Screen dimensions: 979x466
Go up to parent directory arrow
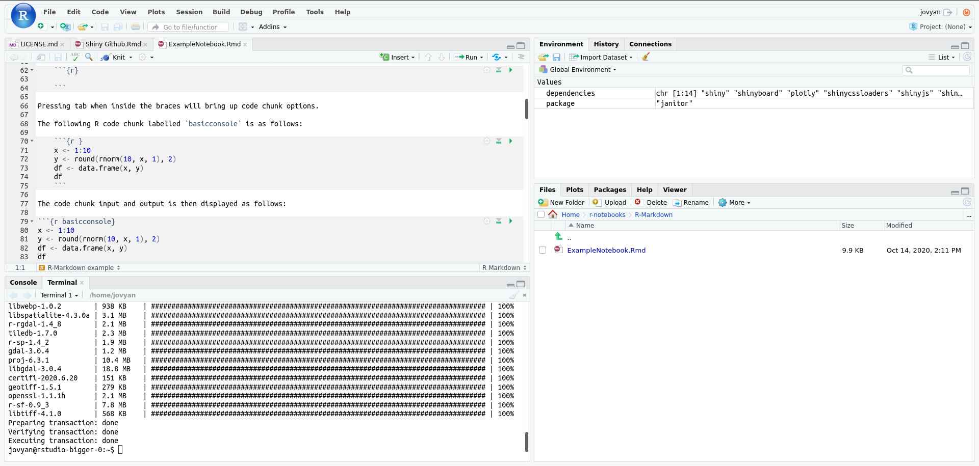tap(558, 236)
